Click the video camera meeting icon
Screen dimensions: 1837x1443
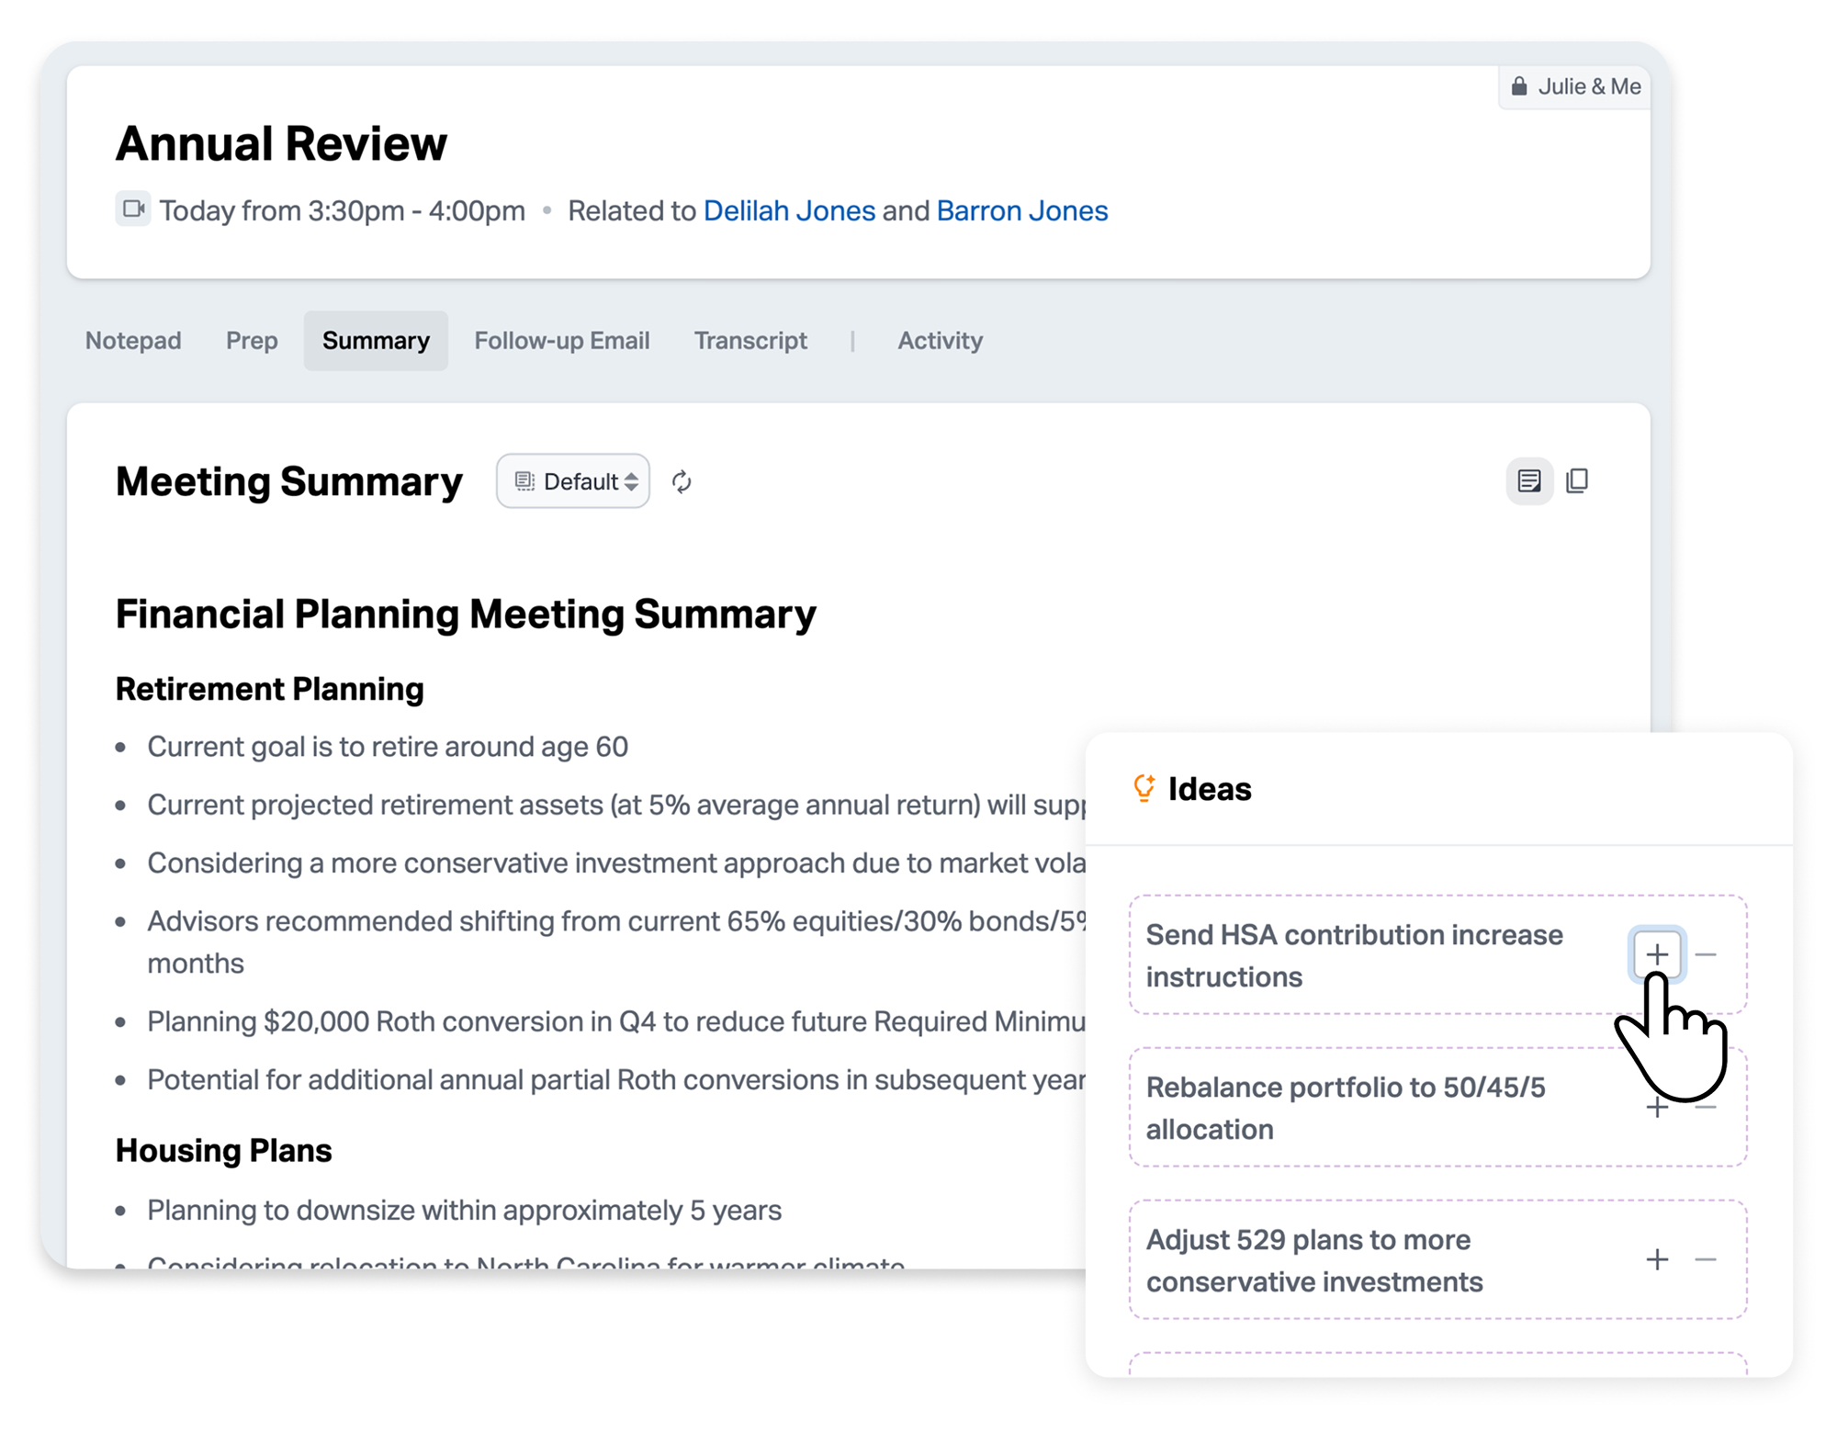click(x=133, y=209)
